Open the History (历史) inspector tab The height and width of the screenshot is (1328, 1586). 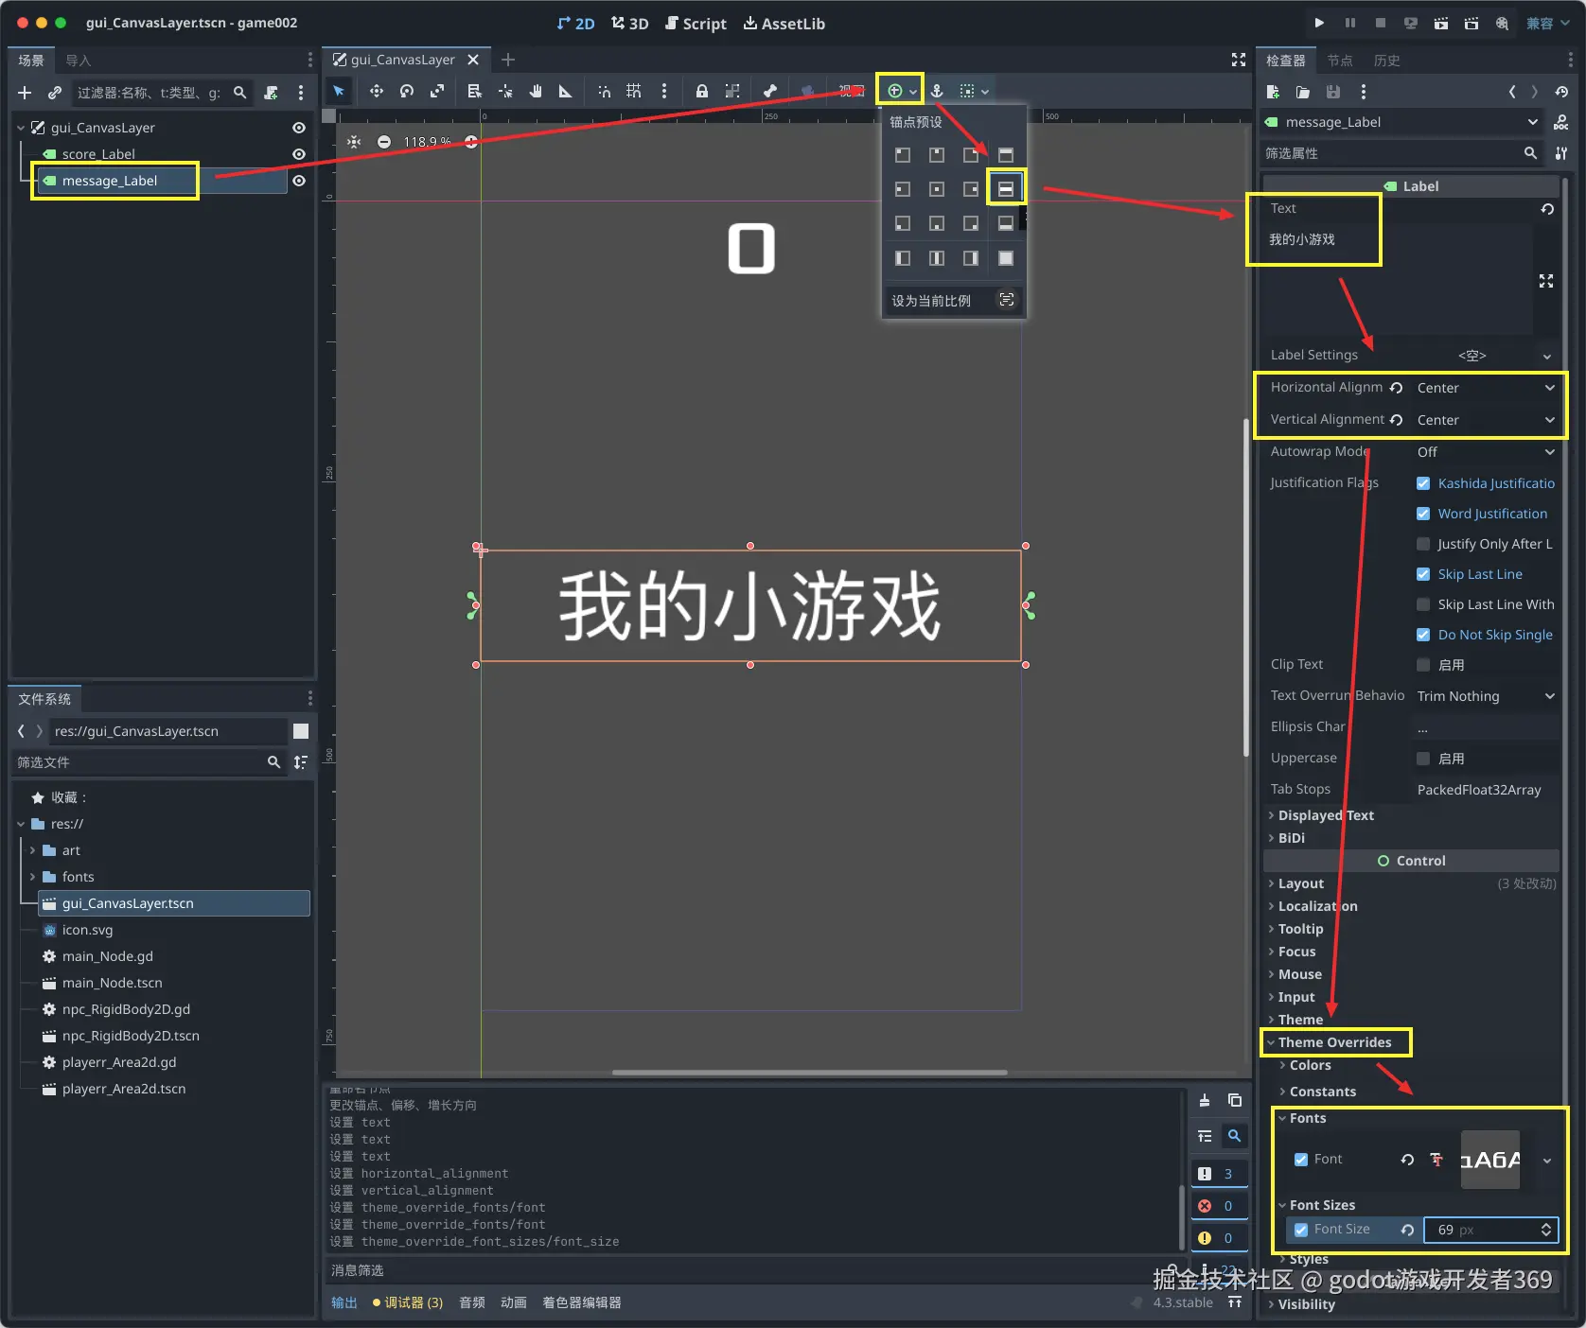[x=1386, y=61]
